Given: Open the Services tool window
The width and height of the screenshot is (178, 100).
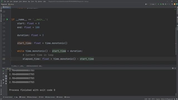Looking at the screenshot, I should coord(67,97).
